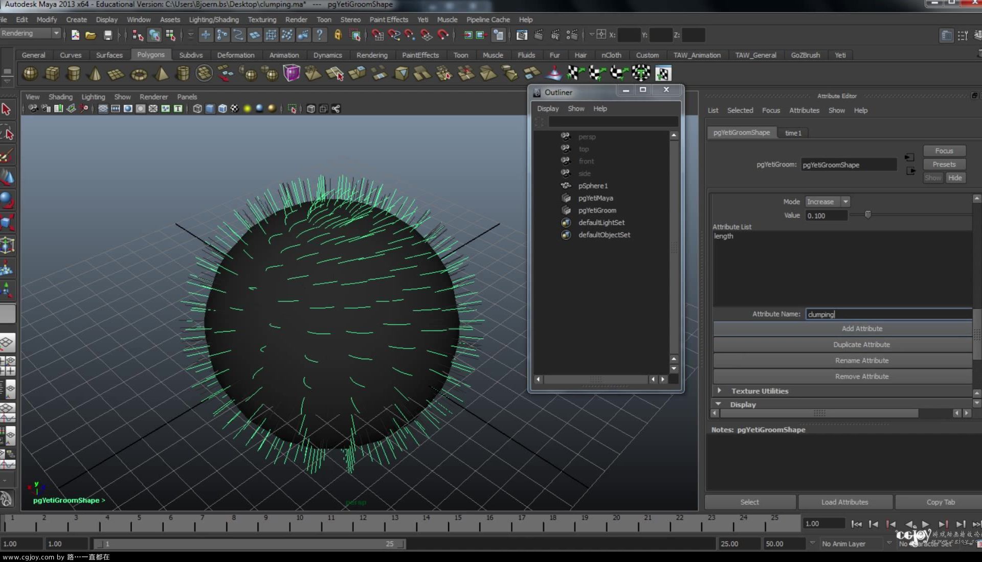The width and height of the screenshot is (982, 562).
Task: Select defaultLightSet in the Outliner
Action: pos(601,223)
